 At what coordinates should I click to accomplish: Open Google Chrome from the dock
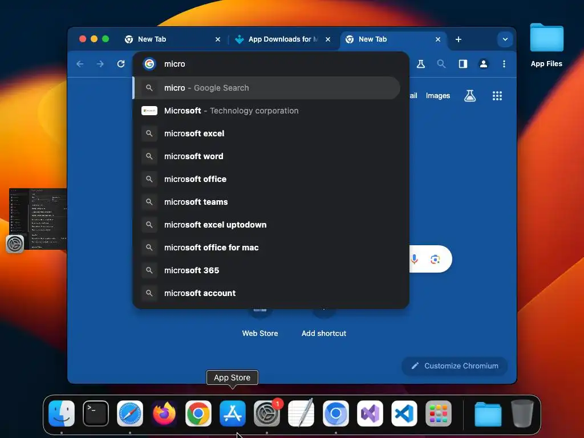click(x=198, y=413)
